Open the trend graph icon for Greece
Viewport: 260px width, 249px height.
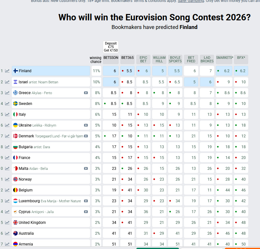(7, 93)
